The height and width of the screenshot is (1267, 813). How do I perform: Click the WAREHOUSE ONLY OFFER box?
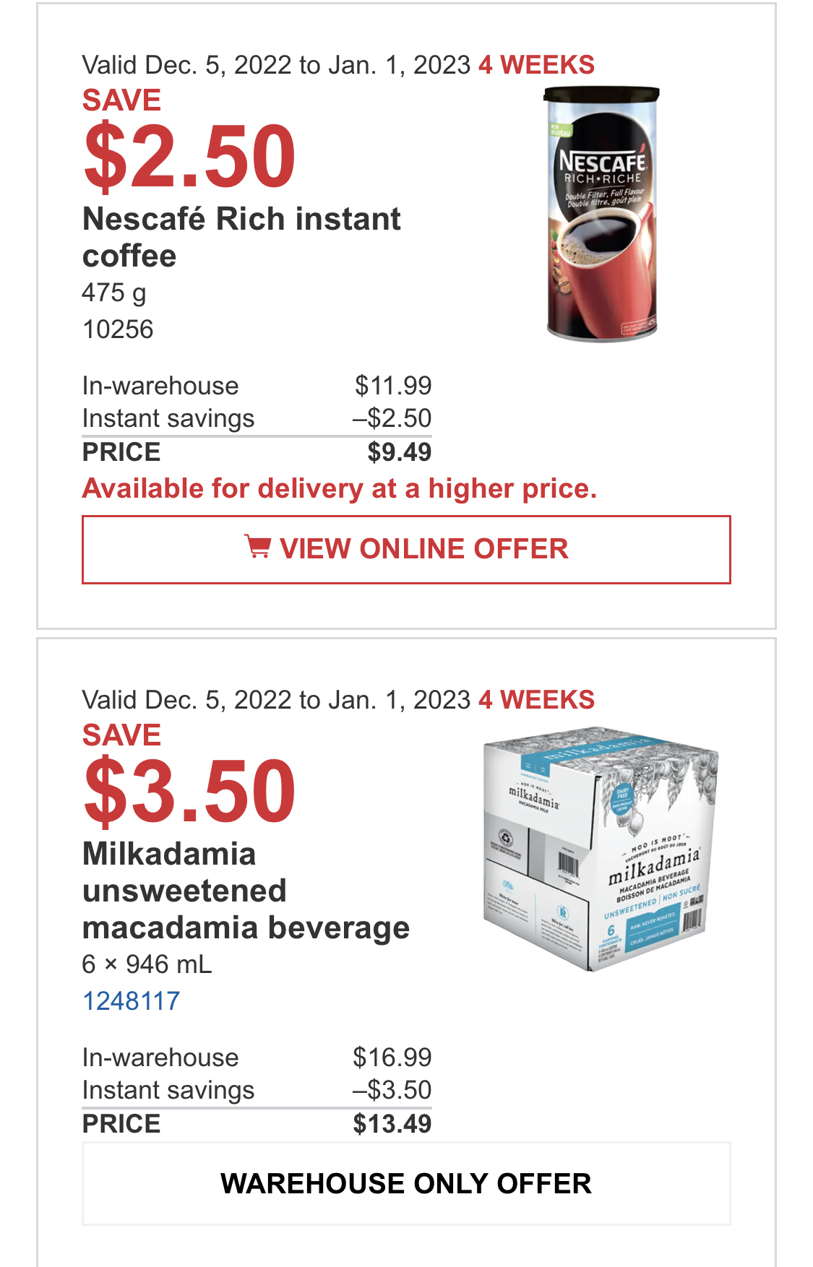406,1184
